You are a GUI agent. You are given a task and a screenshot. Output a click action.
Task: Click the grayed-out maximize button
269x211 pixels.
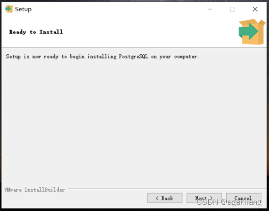point(232,9)
